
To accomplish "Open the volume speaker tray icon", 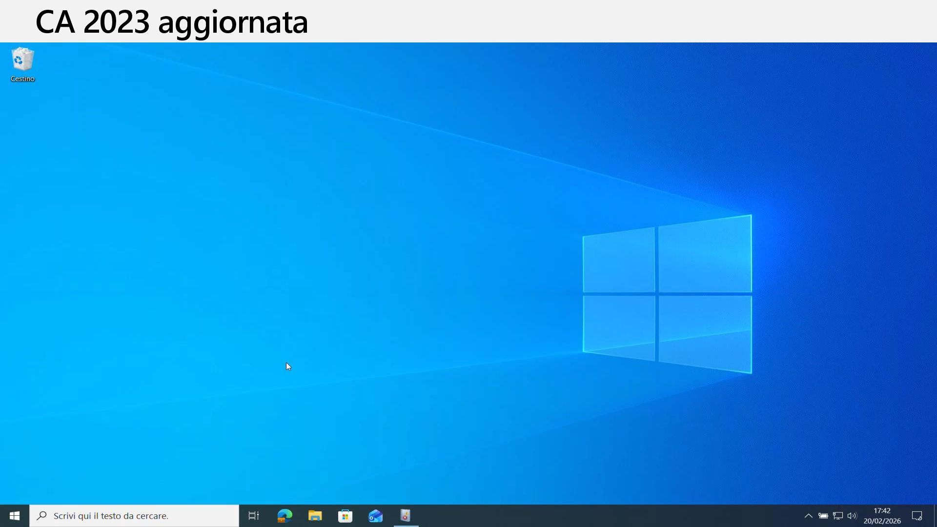I will coord(852,516).
